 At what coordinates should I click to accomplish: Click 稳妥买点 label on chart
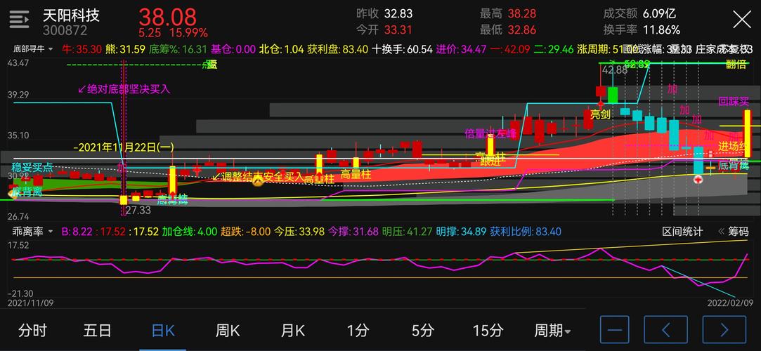click(x=32, y=168)
